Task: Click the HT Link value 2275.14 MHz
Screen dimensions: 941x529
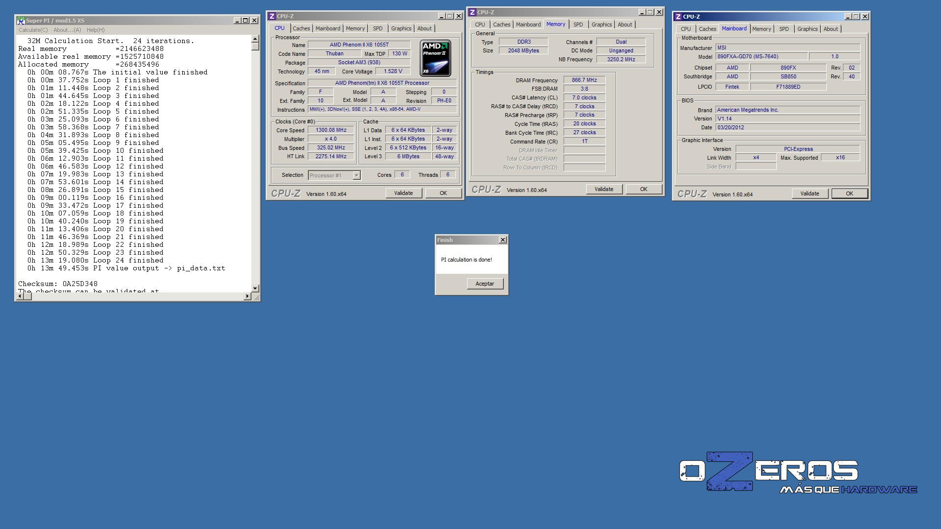Action: tap(331, 157)
